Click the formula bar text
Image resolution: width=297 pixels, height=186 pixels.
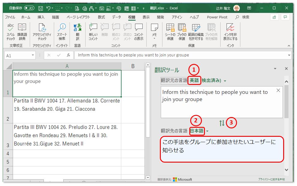pyautogui.click(x=133, y=55)
